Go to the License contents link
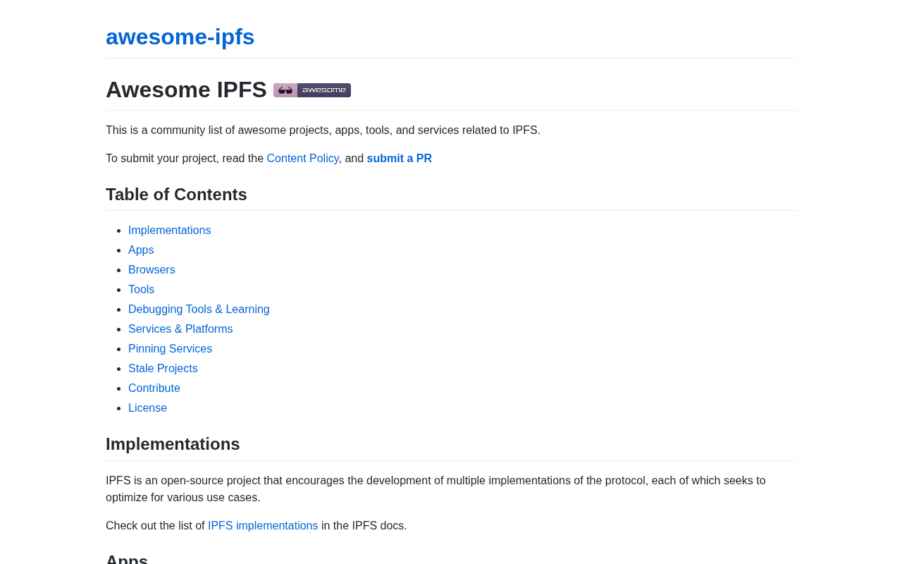The width and height of the screenshot is (902, 564). click(147, 408)
